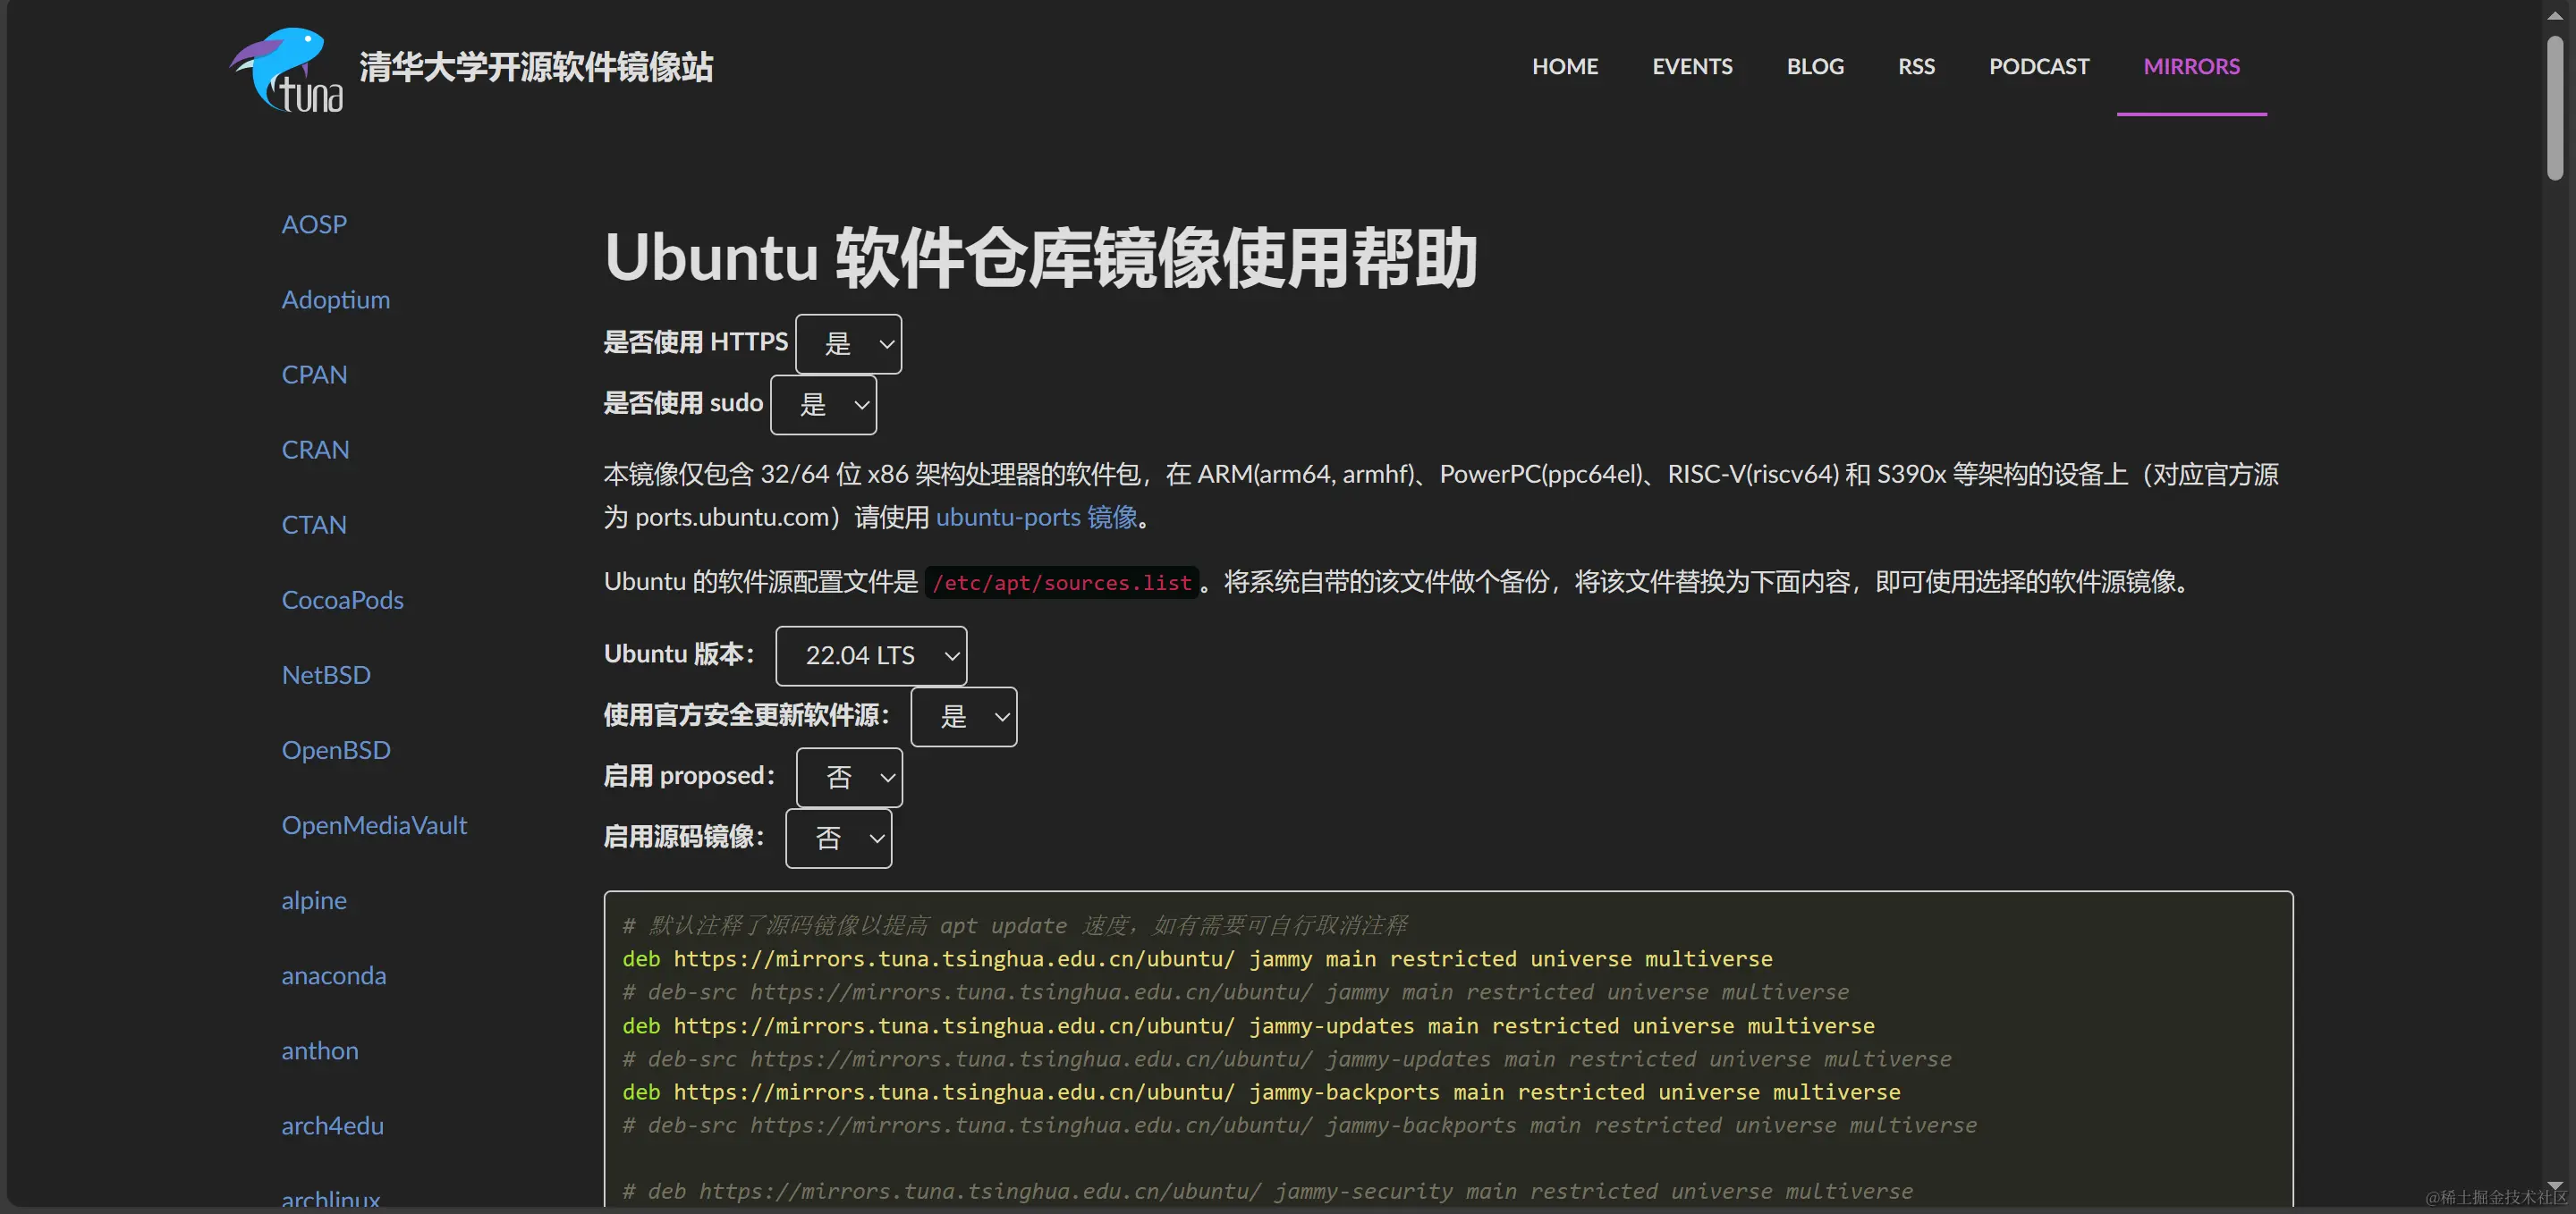Click the scrollbar's up arrow
Image resolution: width=2576 pixels, height=1214 pixels.
pyautogui.click(x=2555, y=16)
